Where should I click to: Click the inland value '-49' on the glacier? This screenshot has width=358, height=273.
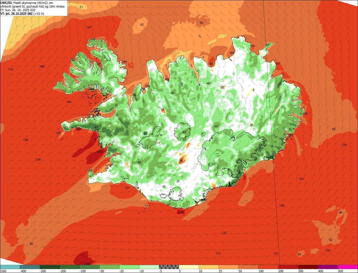pyautogui.click(x=183, y=132)
